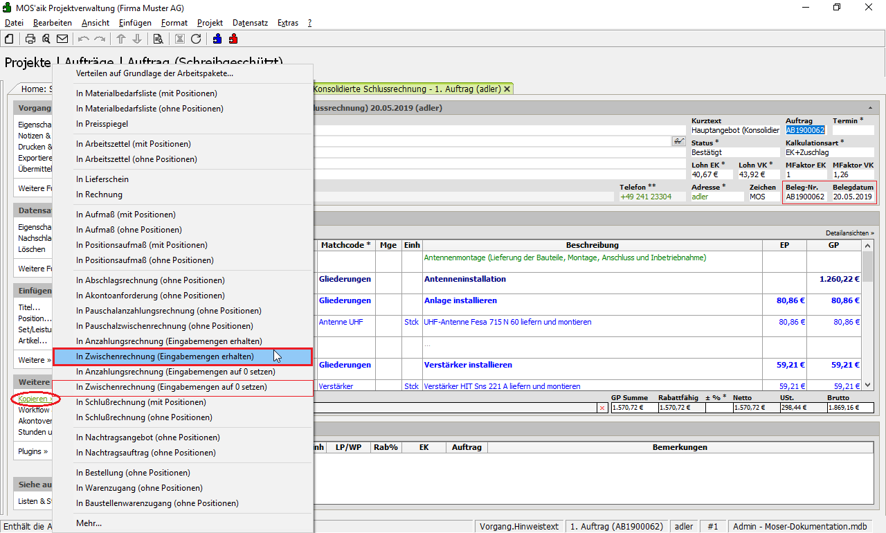Screen dimensions: 886x533
Task: Expand the Plugins submenu in sidebar
Action: point(33,451)
